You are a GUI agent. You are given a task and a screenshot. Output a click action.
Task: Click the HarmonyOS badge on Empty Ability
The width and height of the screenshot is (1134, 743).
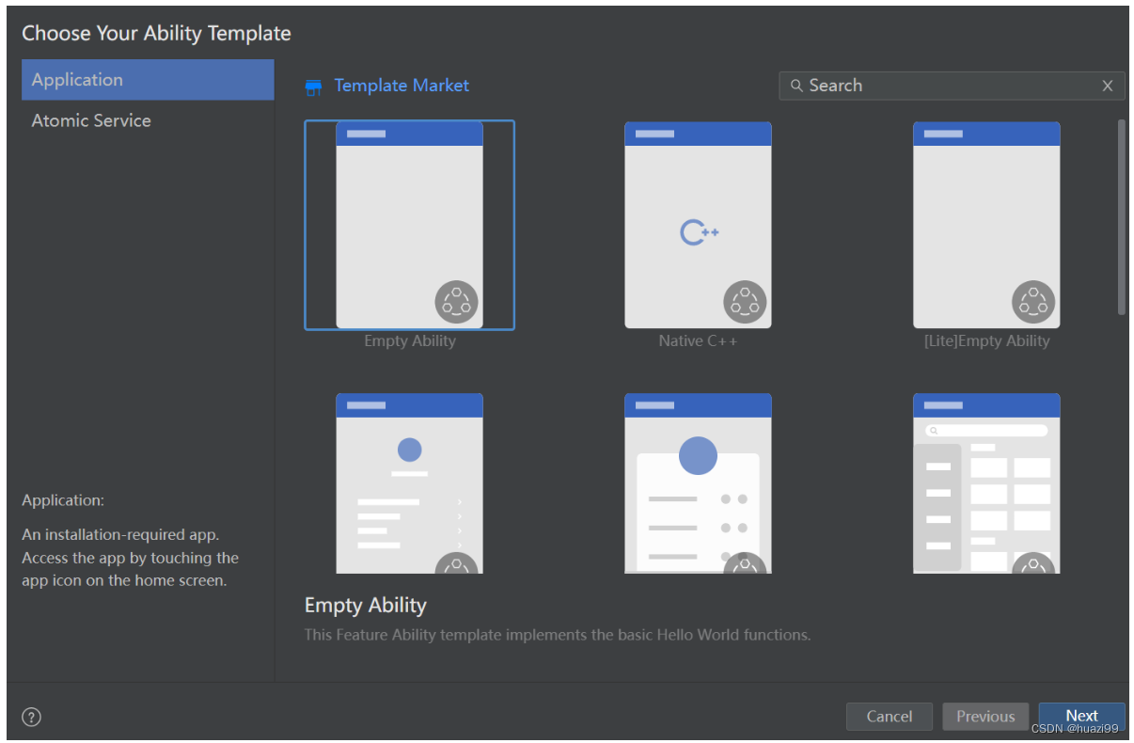tap(456, 302)
